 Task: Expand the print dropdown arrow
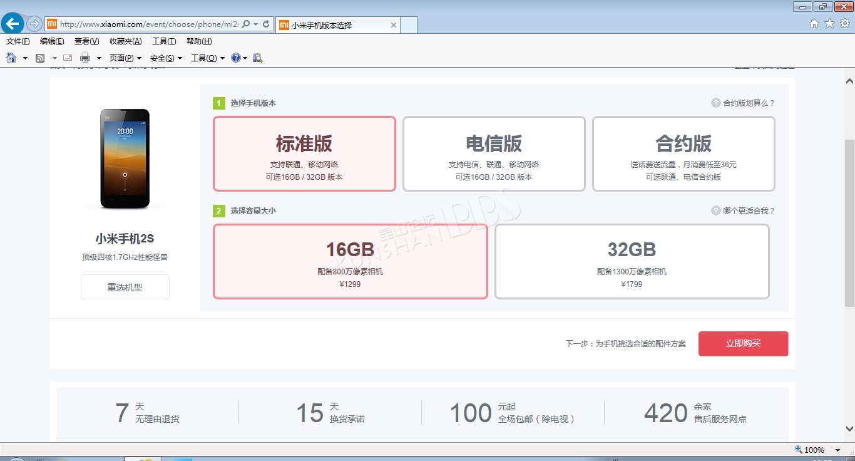pos(99,58)
